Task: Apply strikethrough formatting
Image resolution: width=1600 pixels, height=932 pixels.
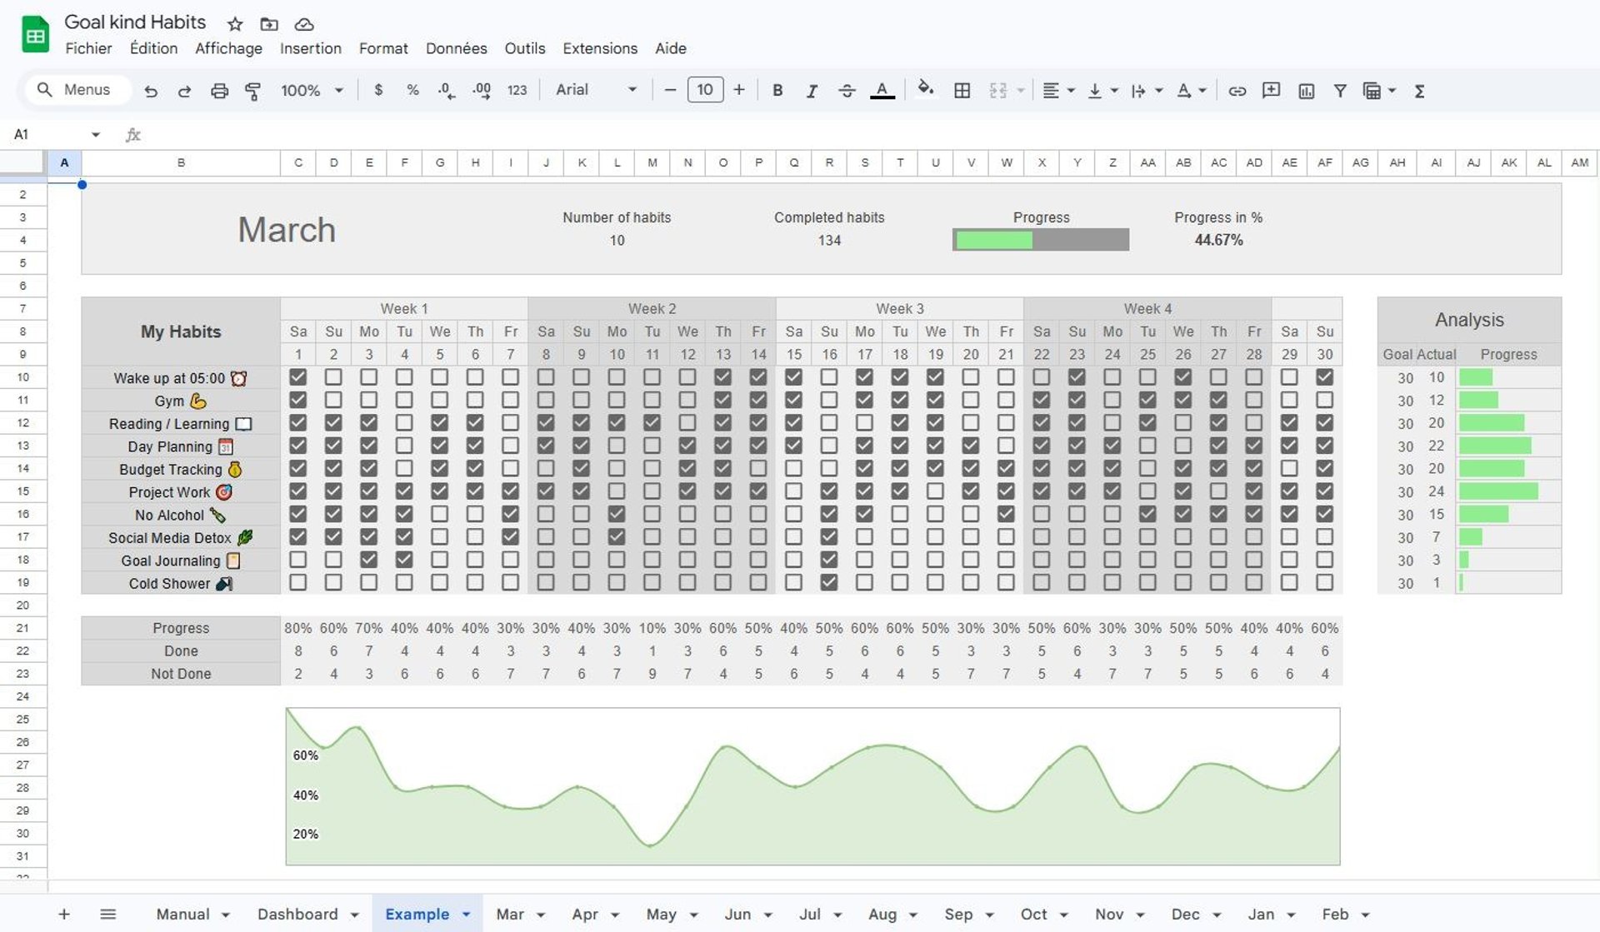Action: click(x=847, y=91)
